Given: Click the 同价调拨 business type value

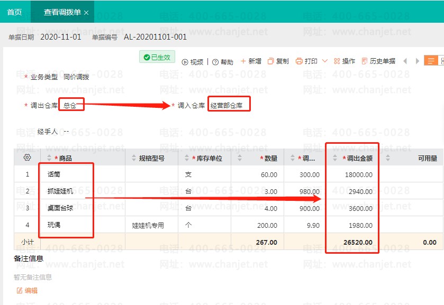Looking at the screenshot, I should (x=76, y=77).
